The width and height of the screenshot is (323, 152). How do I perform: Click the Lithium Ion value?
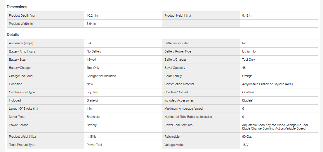(x=250, y=51)
